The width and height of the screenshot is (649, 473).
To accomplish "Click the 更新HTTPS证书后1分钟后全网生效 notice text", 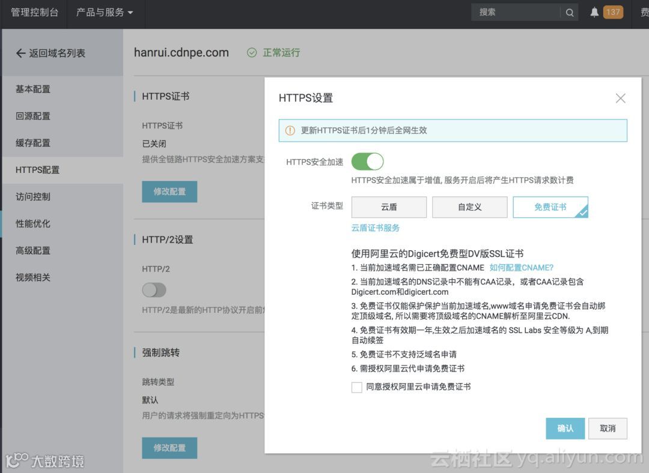I will pyautogui.click(x=364, y=131).
